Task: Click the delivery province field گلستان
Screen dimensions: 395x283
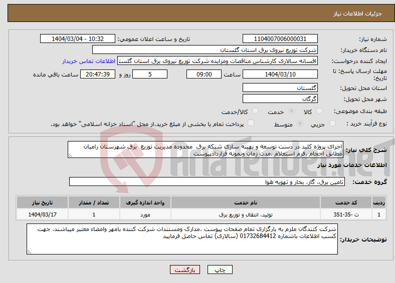Action: coord(280,87)
